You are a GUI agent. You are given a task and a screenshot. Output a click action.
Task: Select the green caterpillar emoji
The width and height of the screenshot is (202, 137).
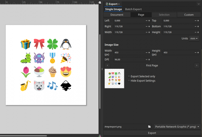[x=26, y=58]
